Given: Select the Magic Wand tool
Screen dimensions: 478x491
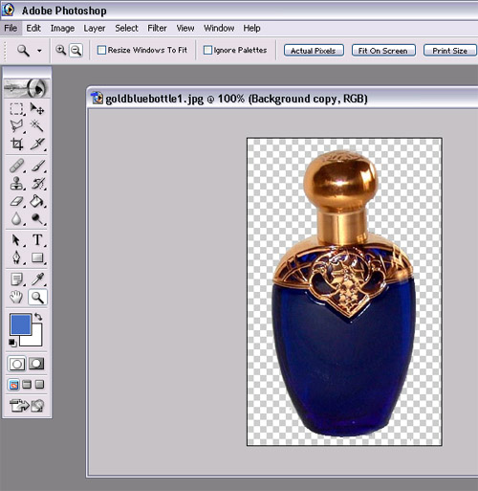Looking at the screenshot, I should pyautogui.click(x=37, y=126).
